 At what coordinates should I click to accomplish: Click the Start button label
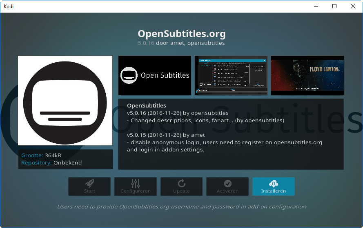(89, 191)
